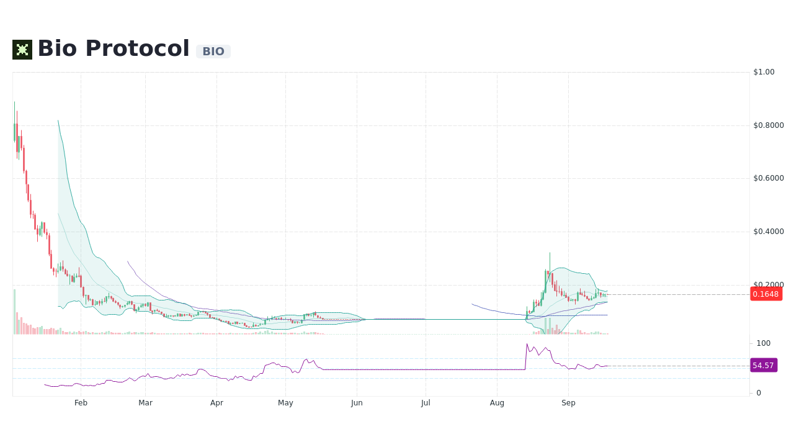The image size is (794, 447).
Task: Click the Bio Protocol title link
Action: 113,48
